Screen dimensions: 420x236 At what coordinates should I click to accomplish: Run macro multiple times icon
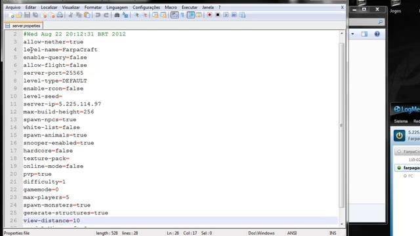[x=234, y=15]
